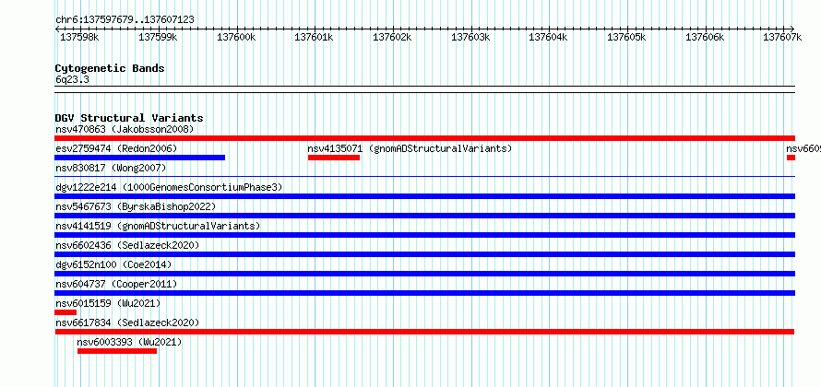821x387 pixels.
Task: Open nsv6003393 (Wu2021) label
Action: [129, 342]
